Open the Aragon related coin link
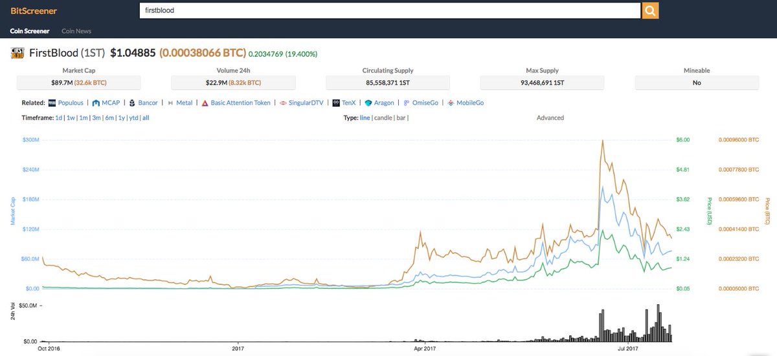Screen dimensions: 777x356 (384, 103)
